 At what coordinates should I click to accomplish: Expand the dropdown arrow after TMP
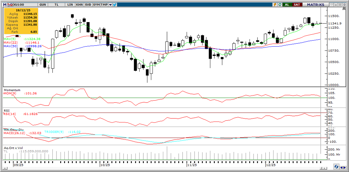pos(110,5)
